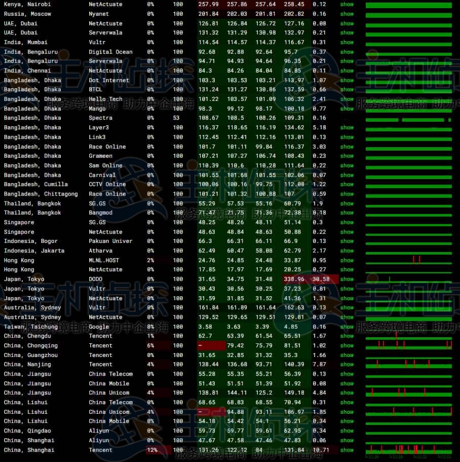Click 'Hello Tech' provider name
This screenshot has width=460, height=462.
point(106,99)
